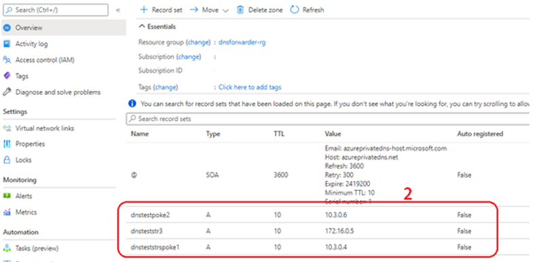Open the Overview menu item
Viewport: 533px width, 262px height.
pos(63,27)
